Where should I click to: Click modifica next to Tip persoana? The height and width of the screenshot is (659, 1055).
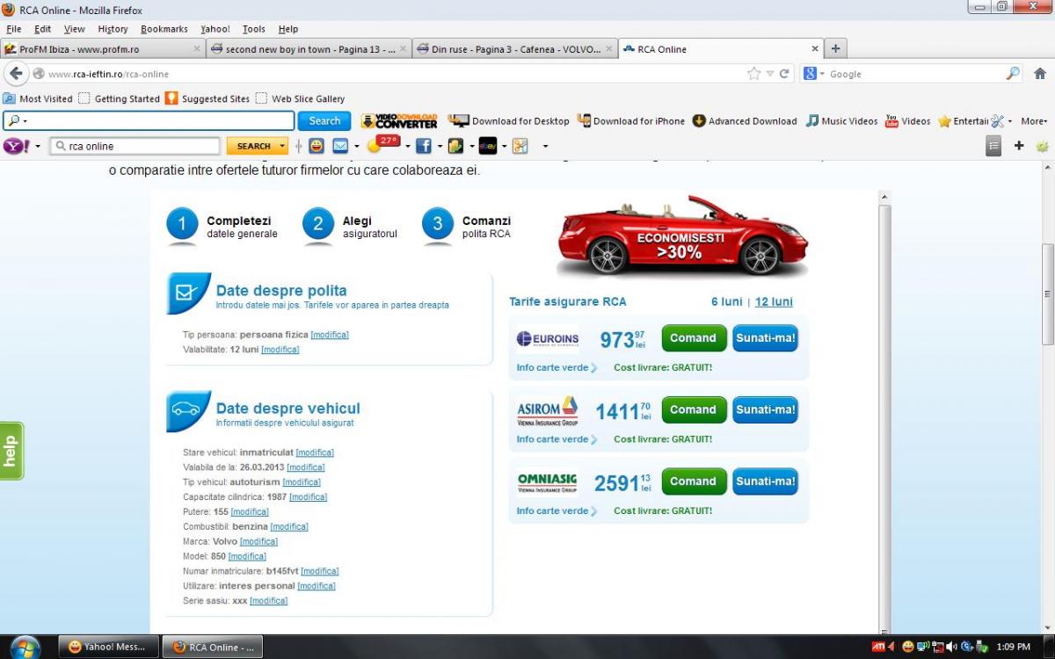tap(330, 335)
